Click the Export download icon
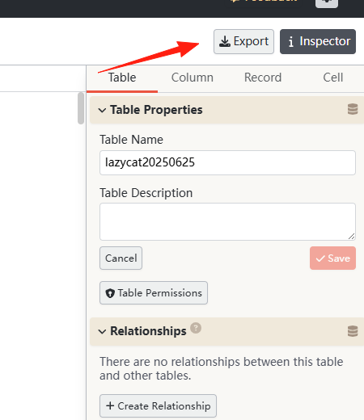The image size is (364, 420). (x=224, y=41)
